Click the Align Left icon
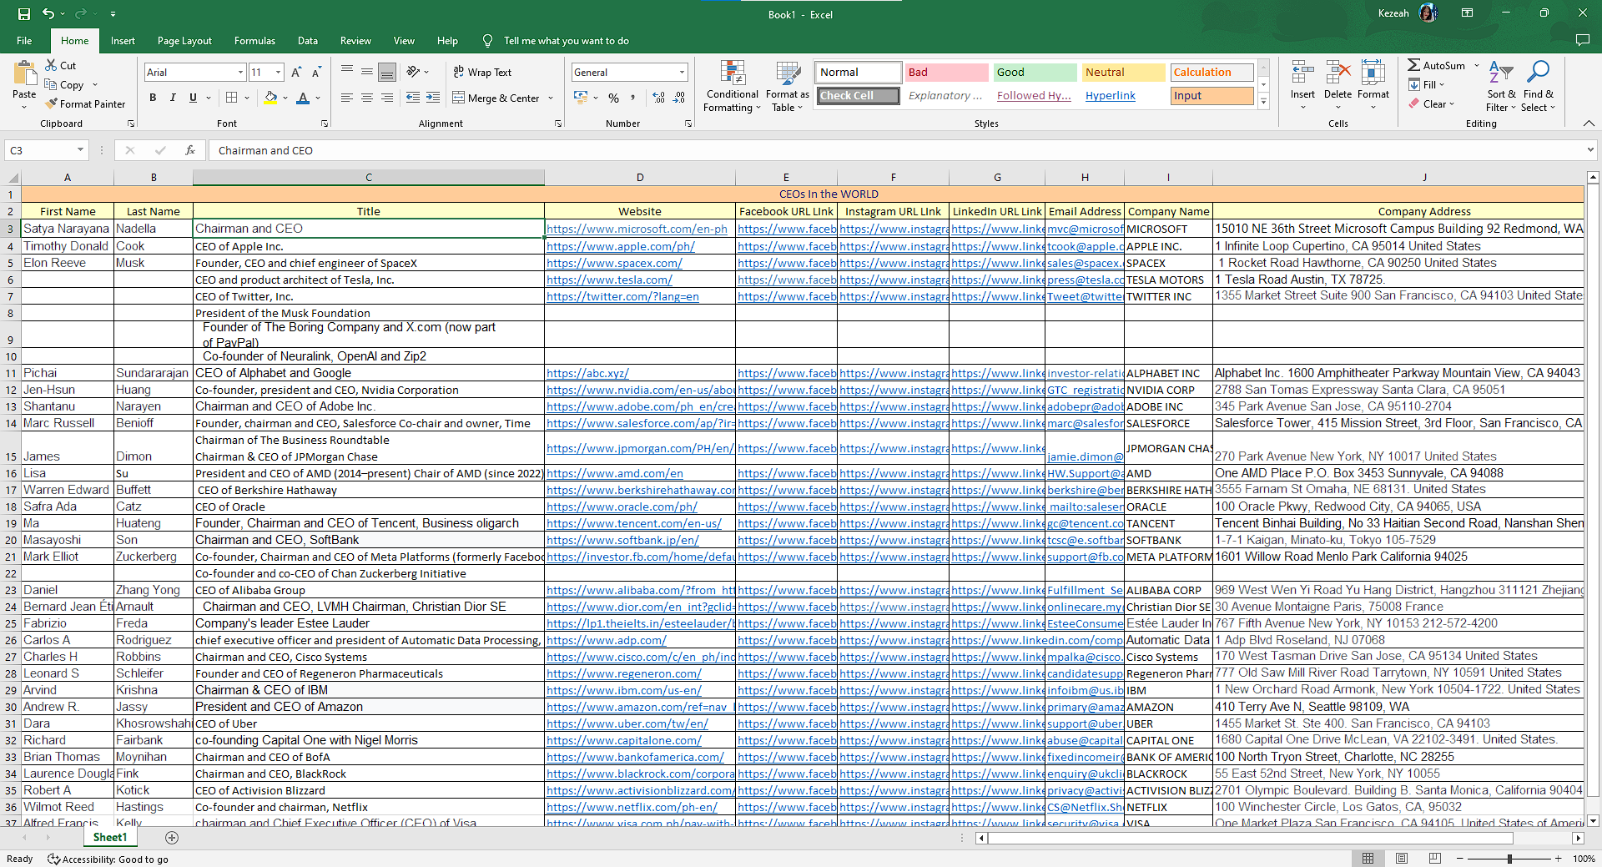The image size is (1602, 867). tap(347, 98)
